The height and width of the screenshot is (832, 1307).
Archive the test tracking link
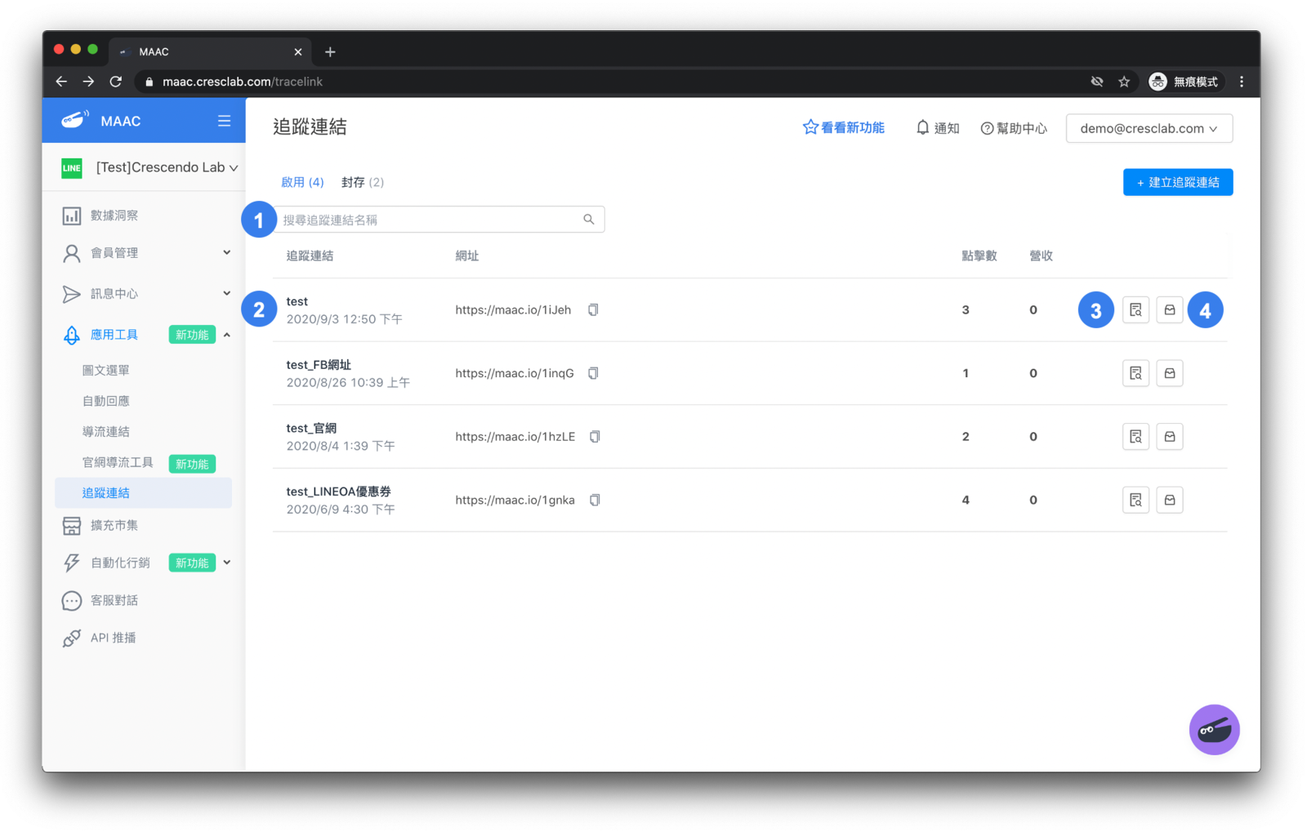tap(1170, 310)
